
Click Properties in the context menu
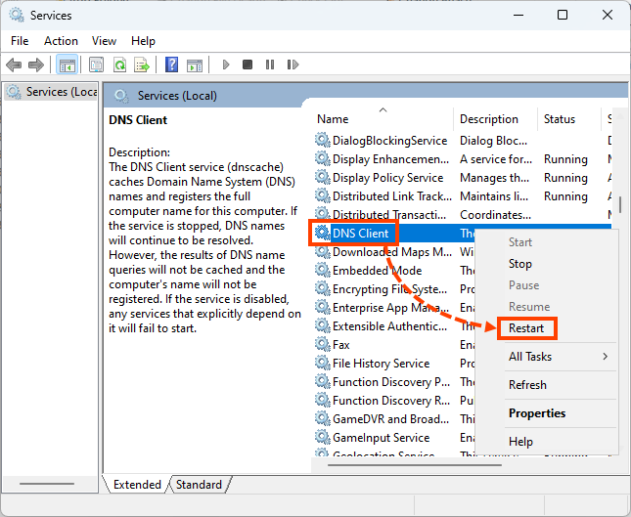click(x=537, y=413)
